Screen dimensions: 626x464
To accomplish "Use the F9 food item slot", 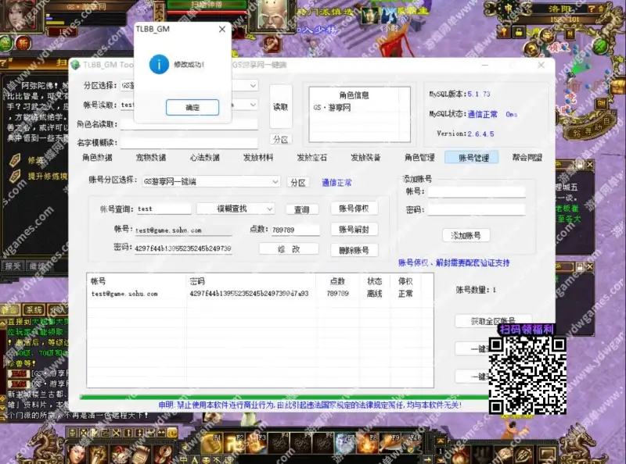I will click(x=389, y=444).
